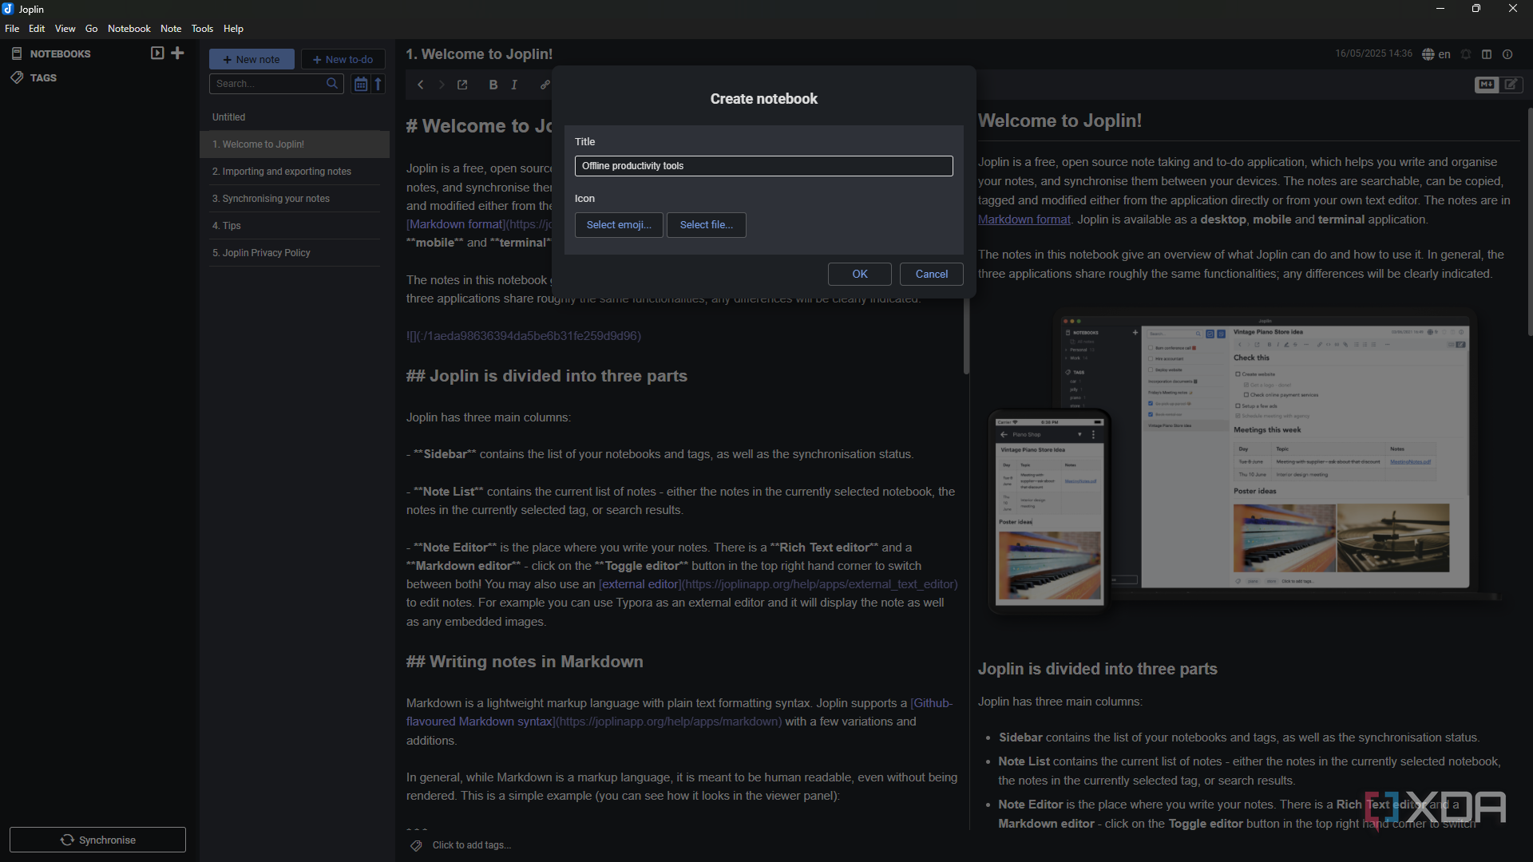Cancel the Create notebook dialog

pos(932,274)
